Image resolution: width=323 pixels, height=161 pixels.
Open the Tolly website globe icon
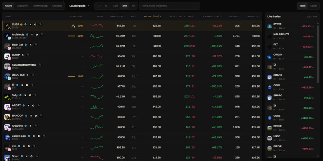20,95
